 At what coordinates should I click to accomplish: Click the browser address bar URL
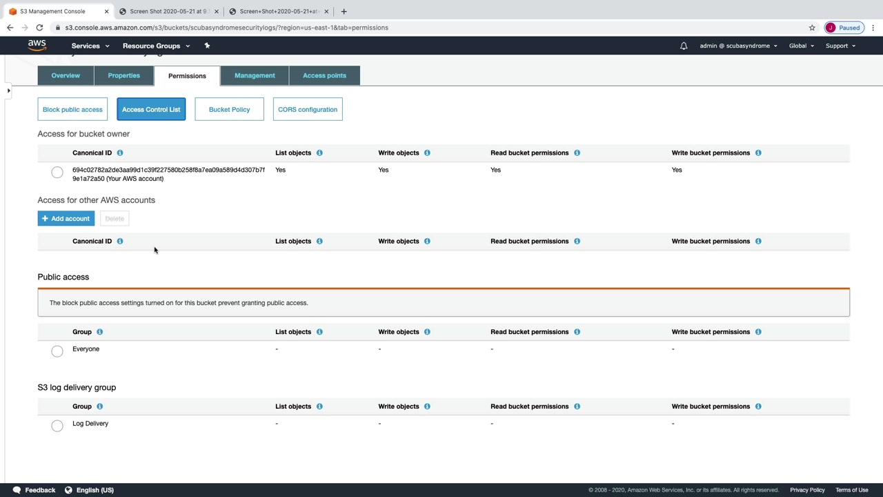tap(226, 28)
